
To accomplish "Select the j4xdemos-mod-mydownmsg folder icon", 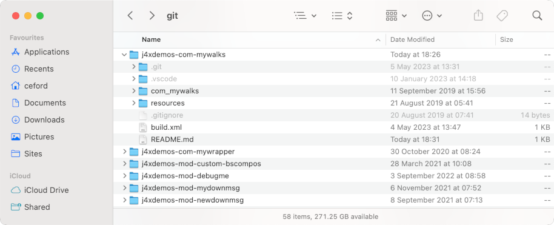I will pyautogui.click(x=133, y=188).
